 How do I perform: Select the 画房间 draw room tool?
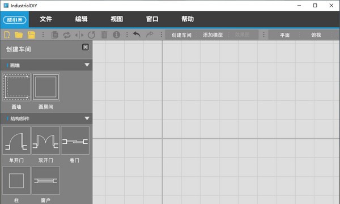click(46, 87)
